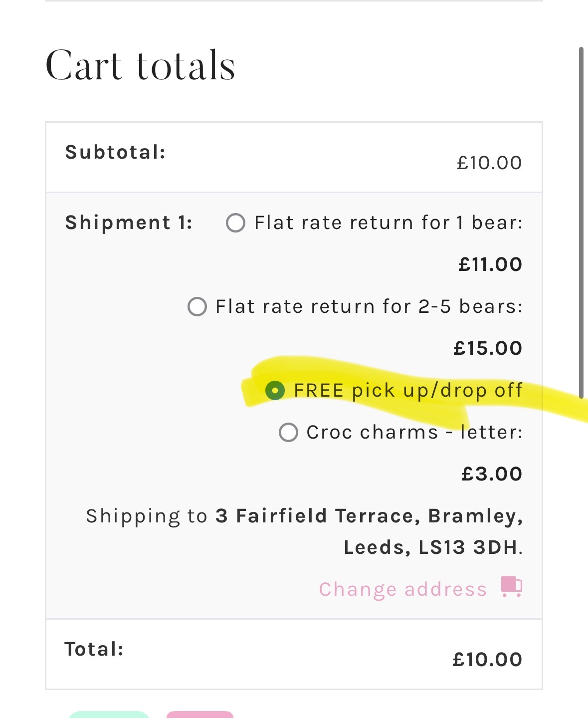Click the Fairfield Terrace shipping address text
This screenshot has width=588, height=718.
(369, 531)
